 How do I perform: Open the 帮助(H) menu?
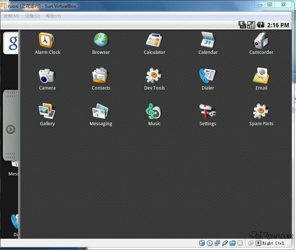click(53, 16)
